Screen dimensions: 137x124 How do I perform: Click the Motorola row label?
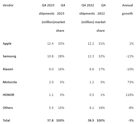[10, 82]
